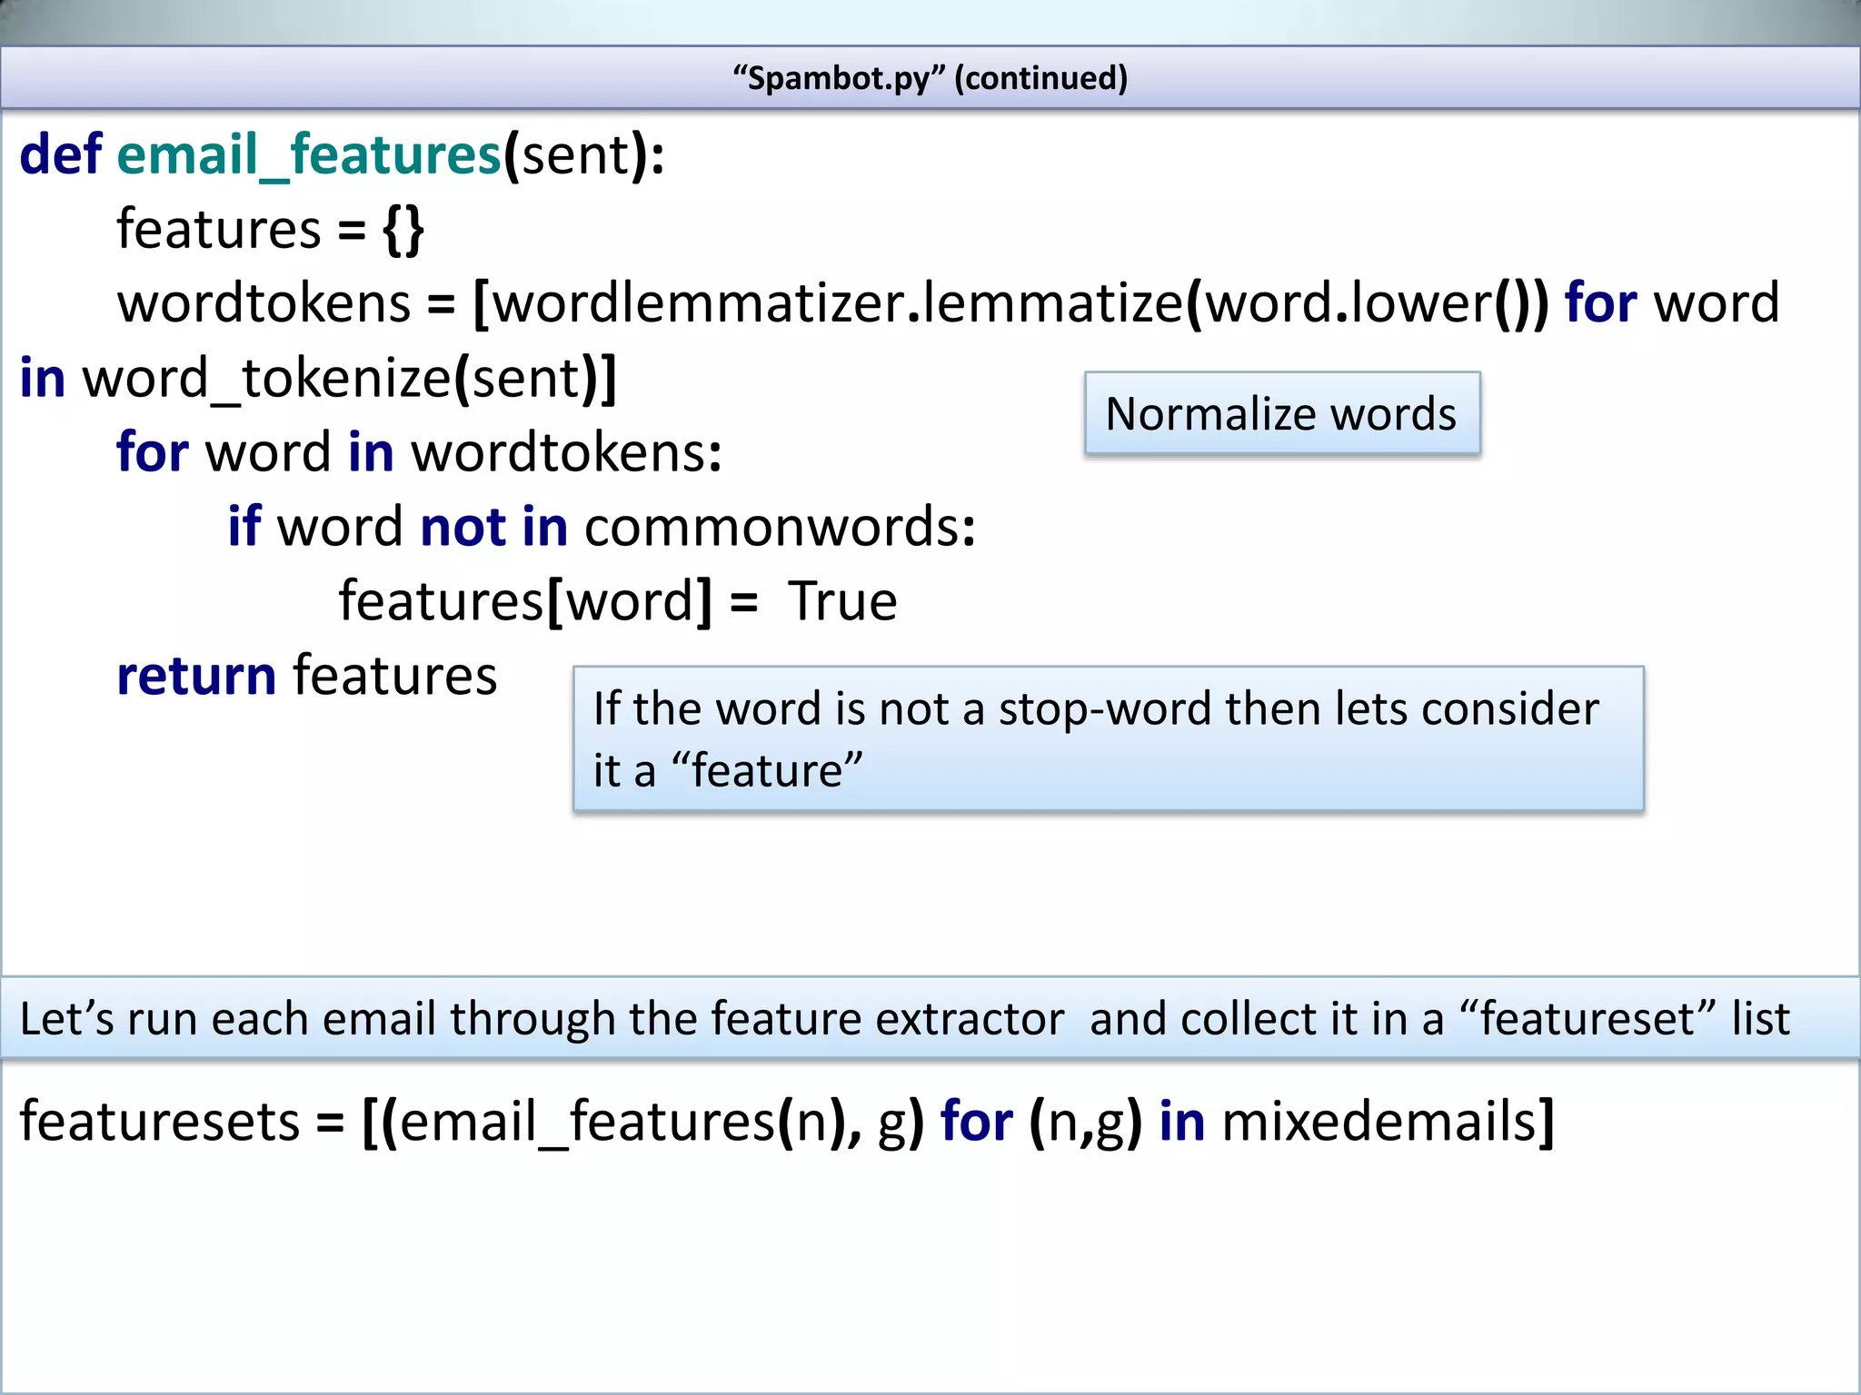Click the quoted word "featureset" in banner
This screenshot has height=1395, width=1861.
1587,1018
